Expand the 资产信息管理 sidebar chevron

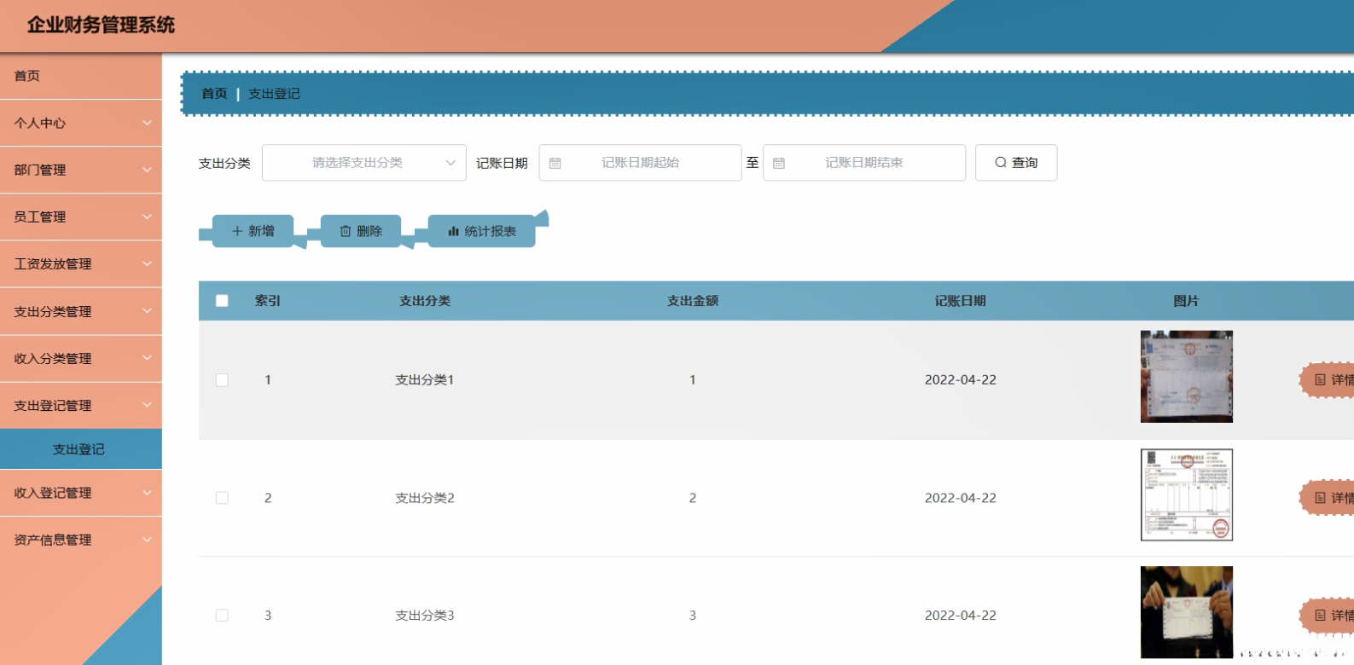pos(147,540)
